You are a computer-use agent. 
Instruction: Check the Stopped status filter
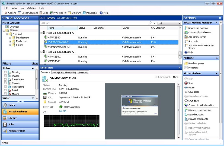tap(5, 83)
